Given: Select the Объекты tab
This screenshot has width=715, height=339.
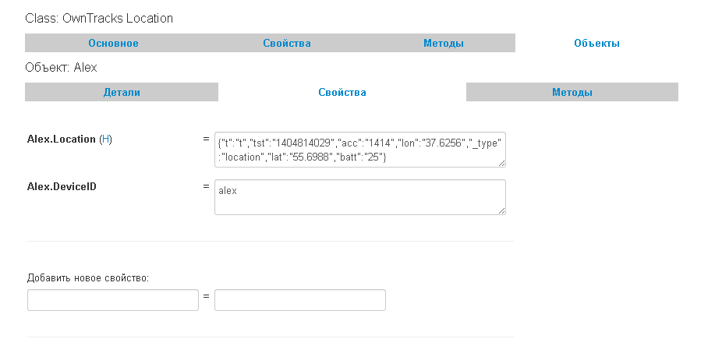Looking at the screenshot, I should click(x=596, y=44).
